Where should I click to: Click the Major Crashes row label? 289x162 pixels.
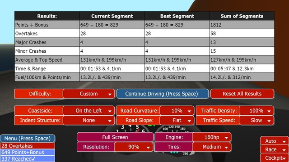point(47,42)
